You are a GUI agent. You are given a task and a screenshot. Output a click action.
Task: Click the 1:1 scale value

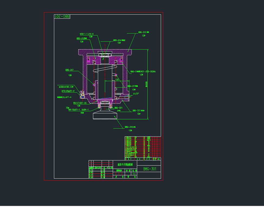point(134,174)
